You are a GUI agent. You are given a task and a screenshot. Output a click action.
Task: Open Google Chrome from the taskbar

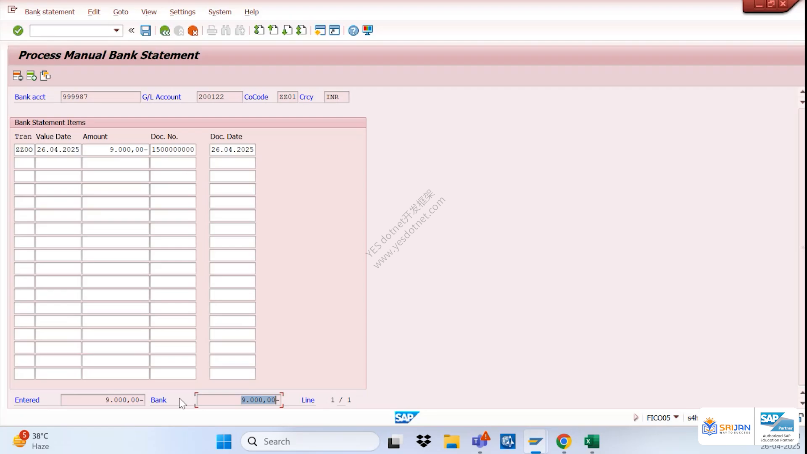coord(564,441)
